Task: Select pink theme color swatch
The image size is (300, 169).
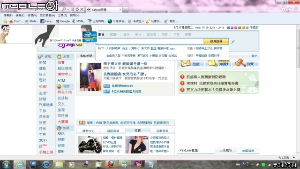Action: coord(236,28)
